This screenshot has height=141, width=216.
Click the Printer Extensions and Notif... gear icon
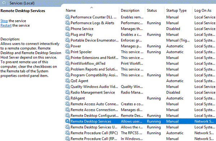coord(68,58)
